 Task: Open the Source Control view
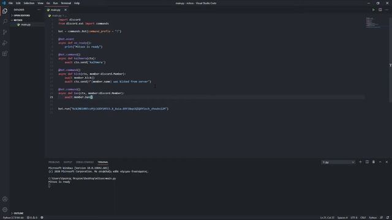click(x=5, y=32)
